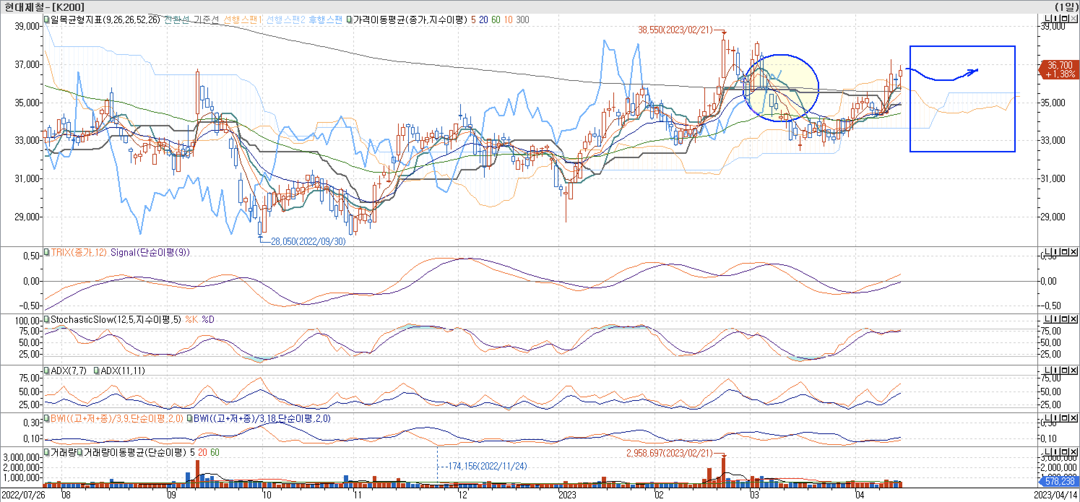Viewport: 1080px width, 502px height.
Task: Close the volume (거래량) panel
Action: [x=1074, y=452]
